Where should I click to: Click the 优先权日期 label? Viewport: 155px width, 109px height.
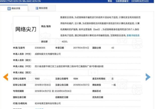coord(98,97)
